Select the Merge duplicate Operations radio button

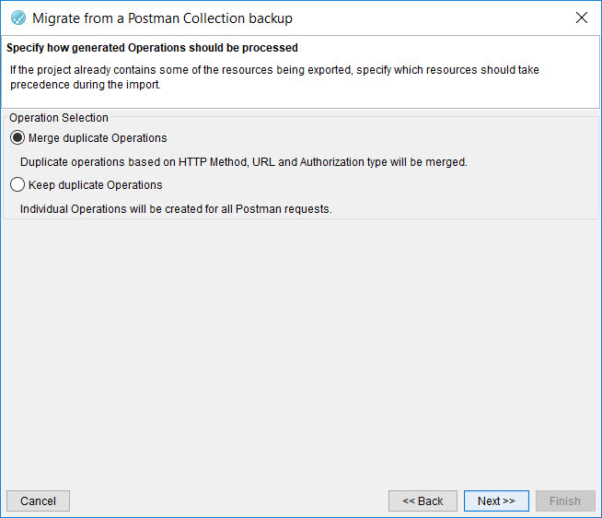pyautogui.click(x=17, y=138)
